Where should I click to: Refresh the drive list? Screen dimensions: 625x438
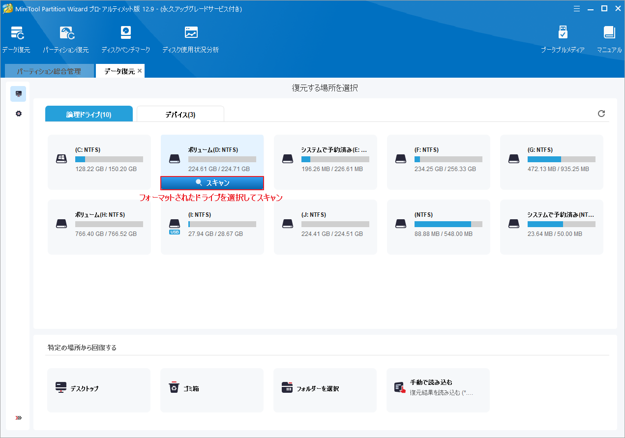coord(601,114)
